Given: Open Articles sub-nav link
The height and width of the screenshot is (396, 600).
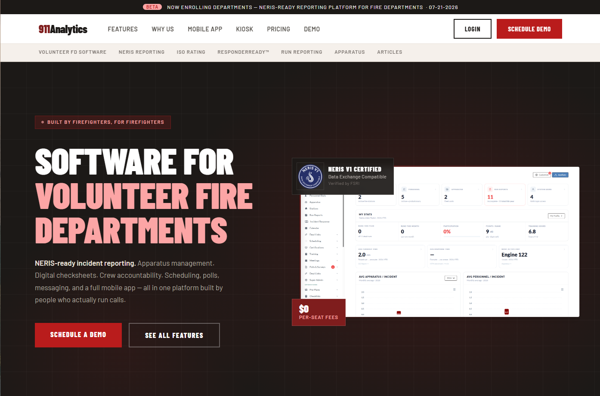Looking at the screenshot, I should point(390,52).
